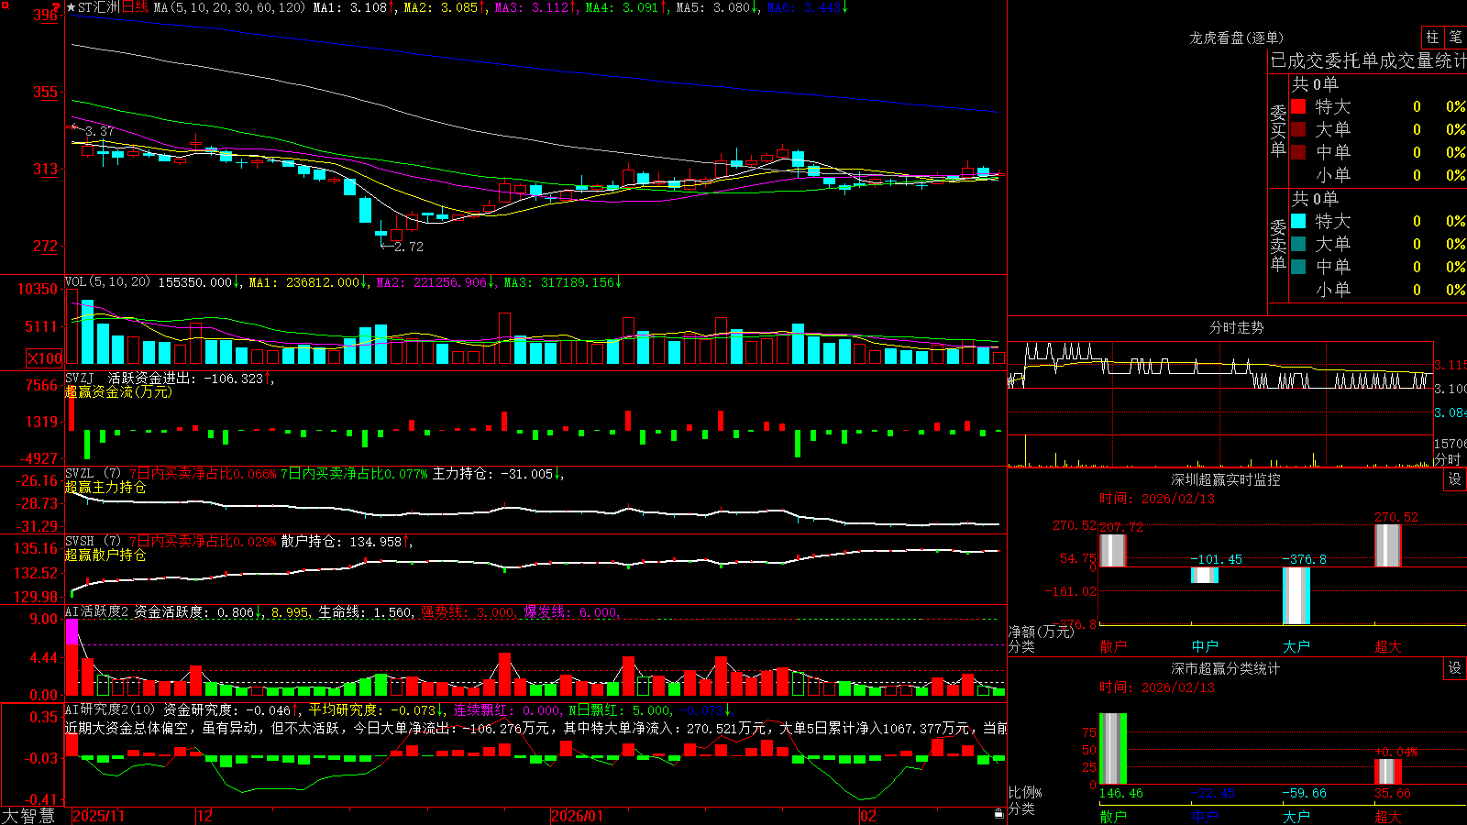Click the 3.37 high price label
The height and width of the screenshot is (825, 1467).
click(x=99, y=131)
